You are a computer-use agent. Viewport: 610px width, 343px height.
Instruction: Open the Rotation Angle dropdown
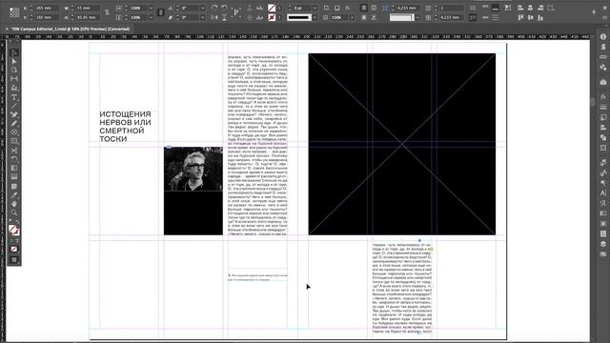point(202,8)
